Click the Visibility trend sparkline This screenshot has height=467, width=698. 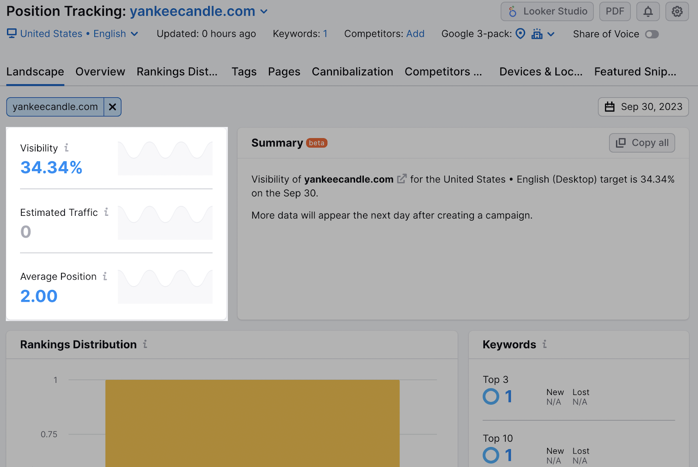pos(165,158)
